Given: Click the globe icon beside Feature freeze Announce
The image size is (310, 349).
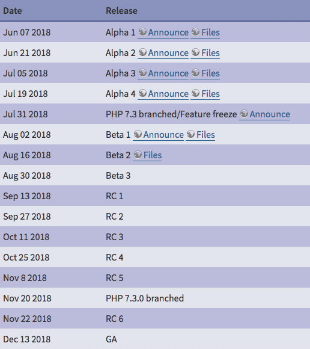Looking at the screenshot, I should 245,114.
